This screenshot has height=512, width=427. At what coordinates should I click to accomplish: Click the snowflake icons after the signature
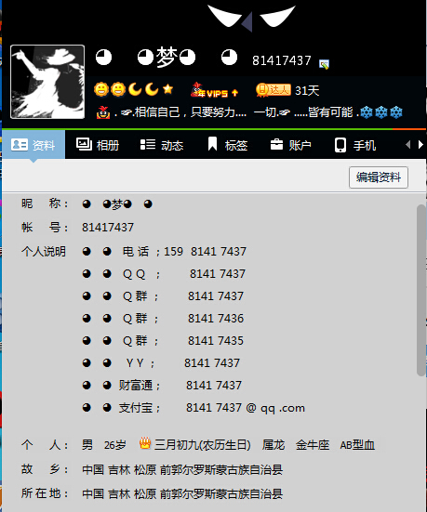coord(381,112)
